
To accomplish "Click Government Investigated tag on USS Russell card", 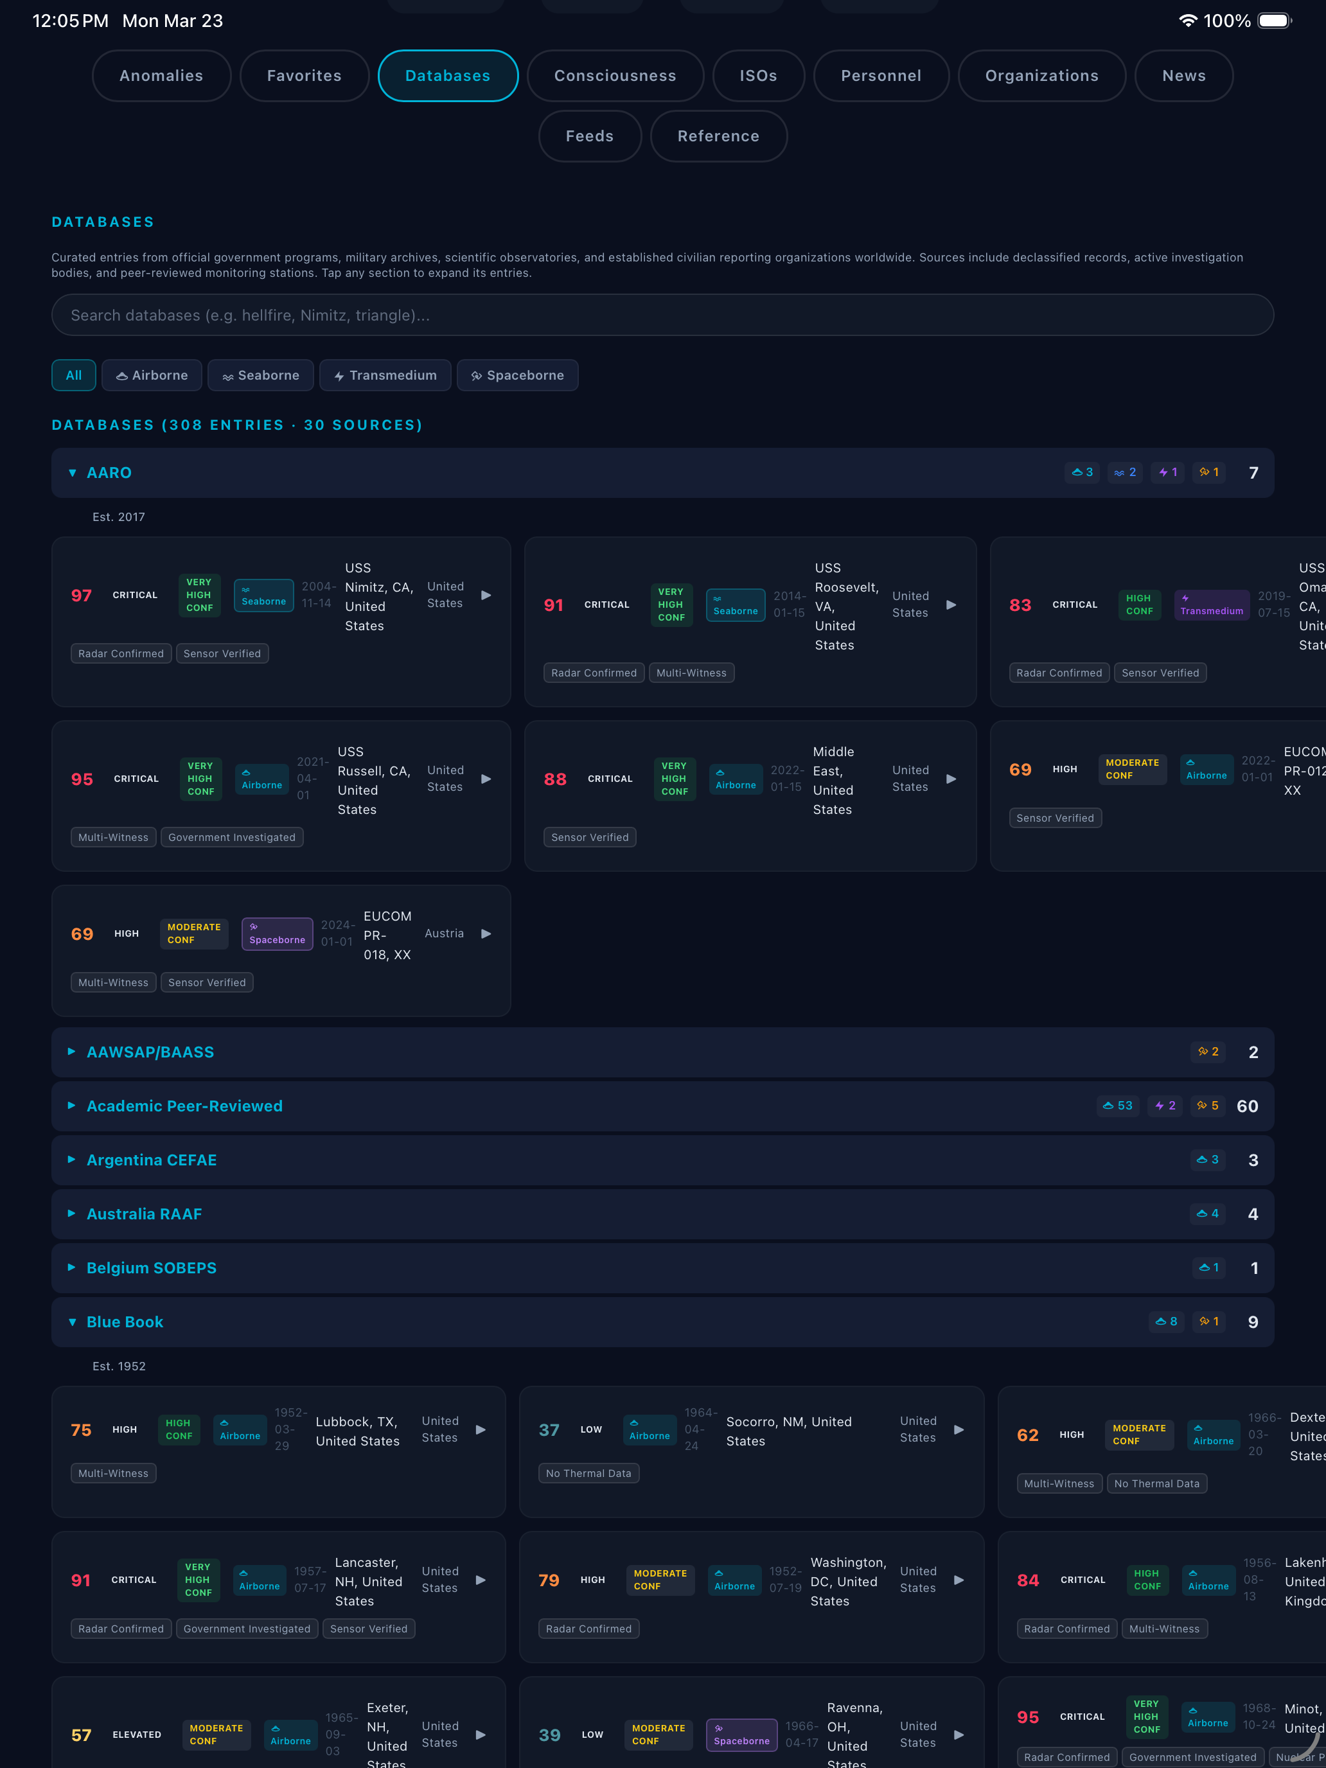I will 232,838.
